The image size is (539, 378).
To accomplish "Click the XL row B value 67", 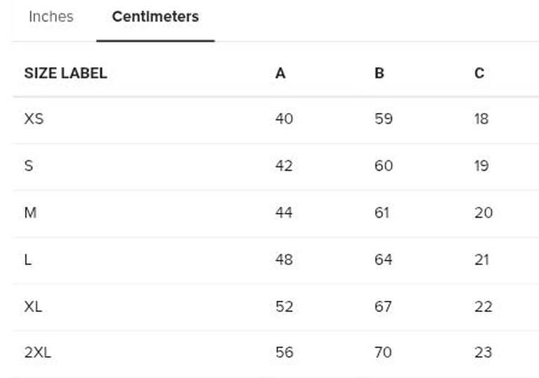I will pos(383,307).
